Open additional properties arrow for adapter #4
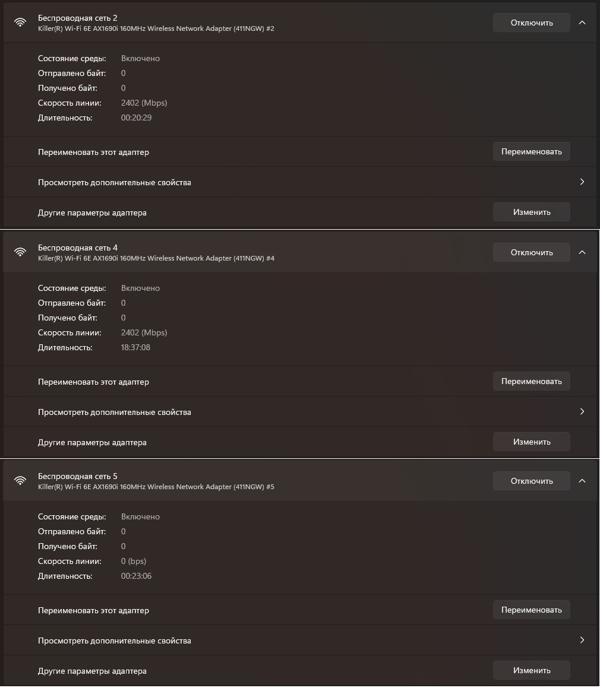This screenshot has width=600, height=688. (582, 411)
